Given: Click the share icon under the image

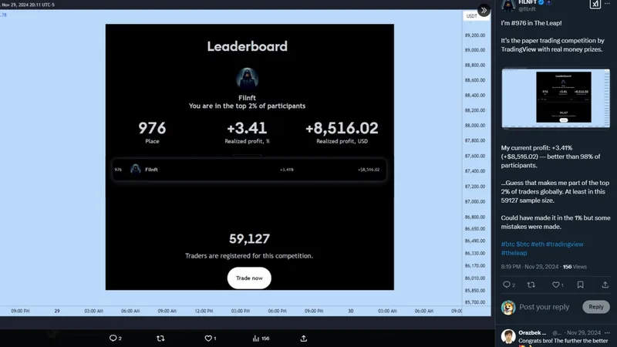Looking at the screenshot, I should click(x=303, y=338).
